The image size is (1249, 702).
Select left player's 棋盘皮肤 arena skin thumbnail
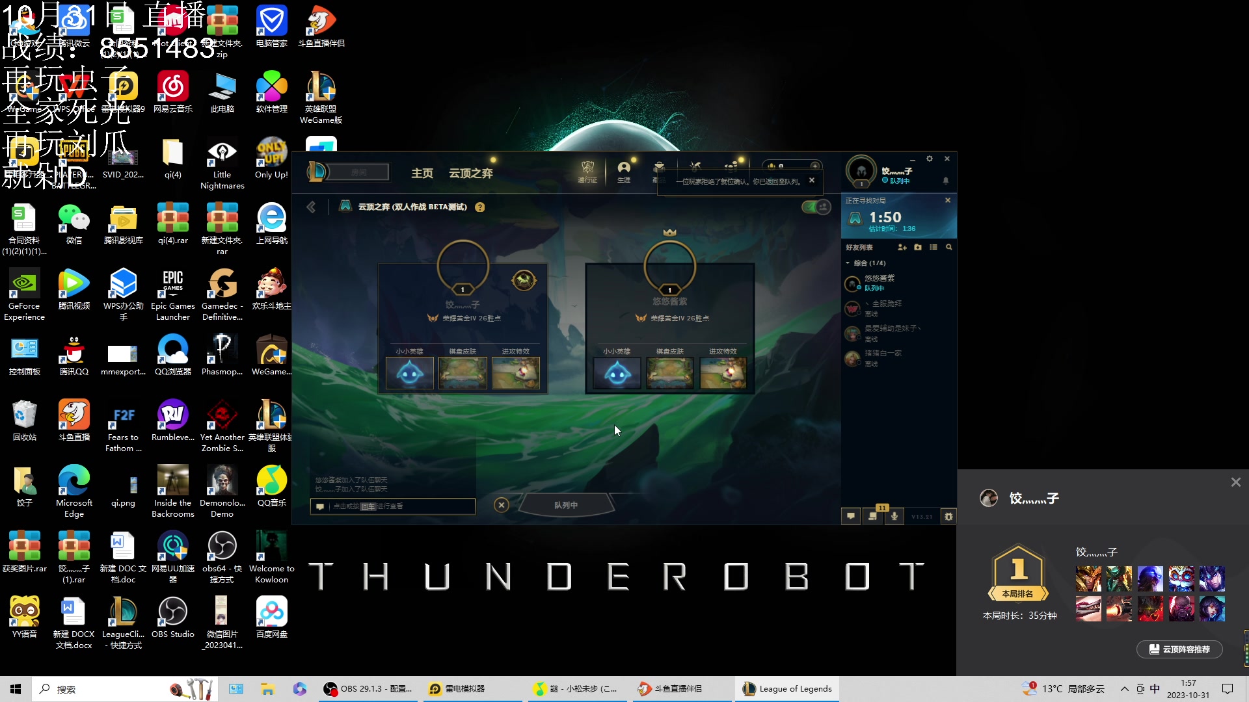point(463,373)
